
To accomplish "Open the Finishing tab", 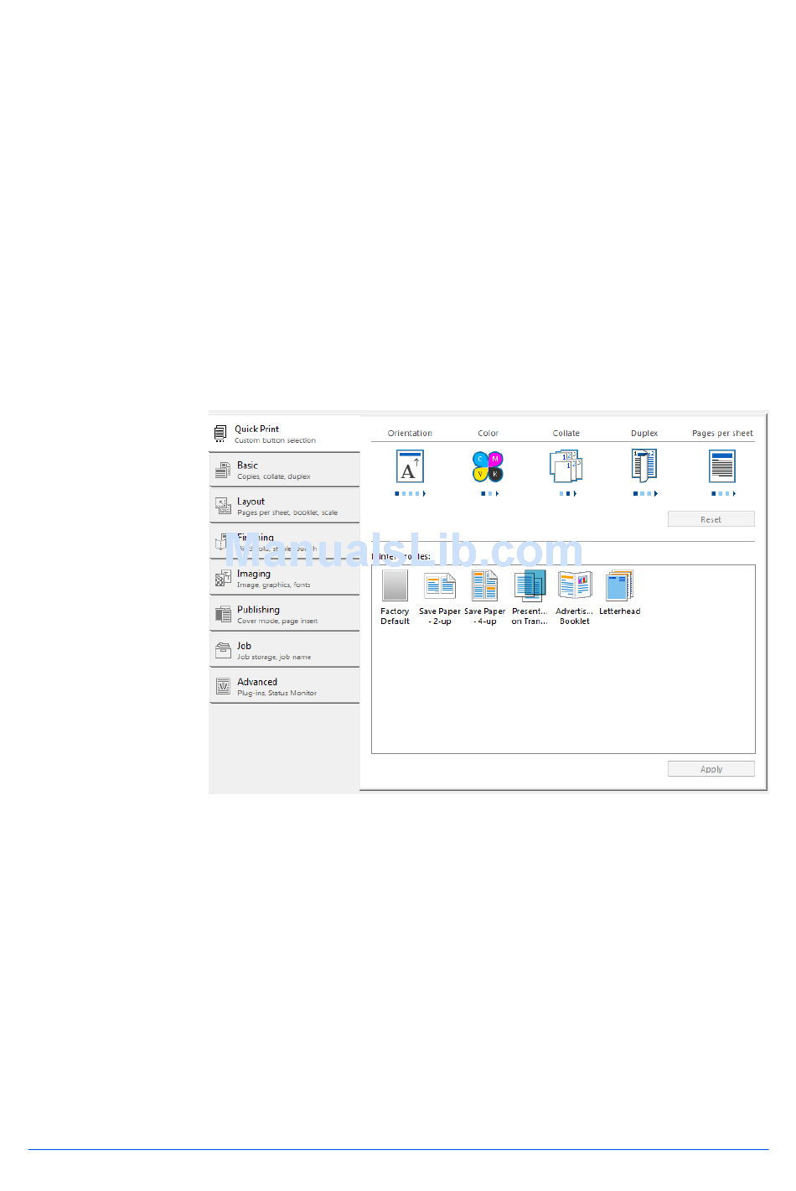I will 285,542.
